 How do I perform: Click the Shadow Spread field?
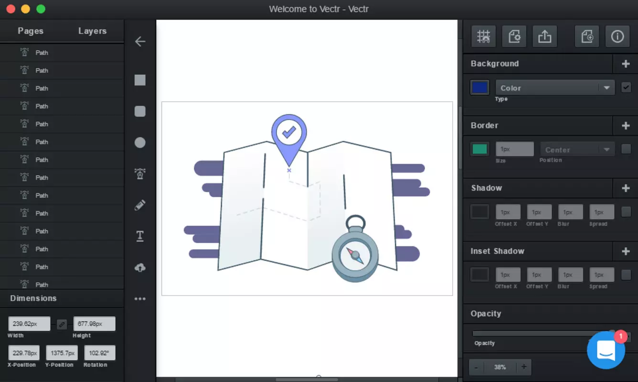[602, 212]
